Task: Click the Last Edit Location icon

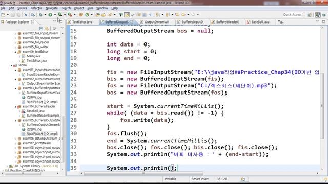Action: [177, 15]
